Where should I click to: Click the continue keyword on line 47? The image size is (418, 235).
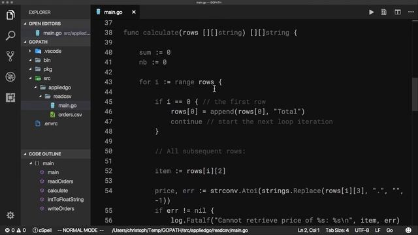186,121
